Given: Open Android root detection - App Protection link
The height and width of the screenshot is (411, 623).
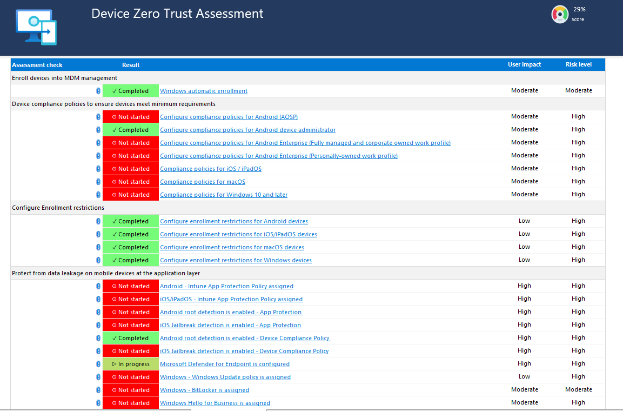Looking at the screenshot, I should point(231,312).
